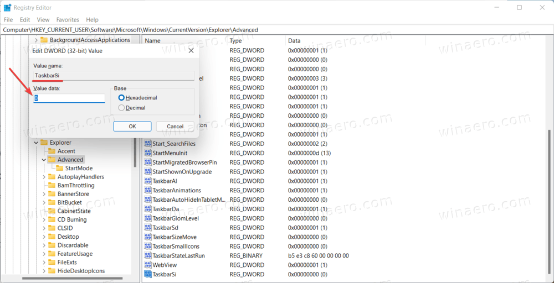The height and width of the screenshot is (283, 554).
Task: Select the StartMigratedBrowserPin value icon
Action: pos(148,163)
